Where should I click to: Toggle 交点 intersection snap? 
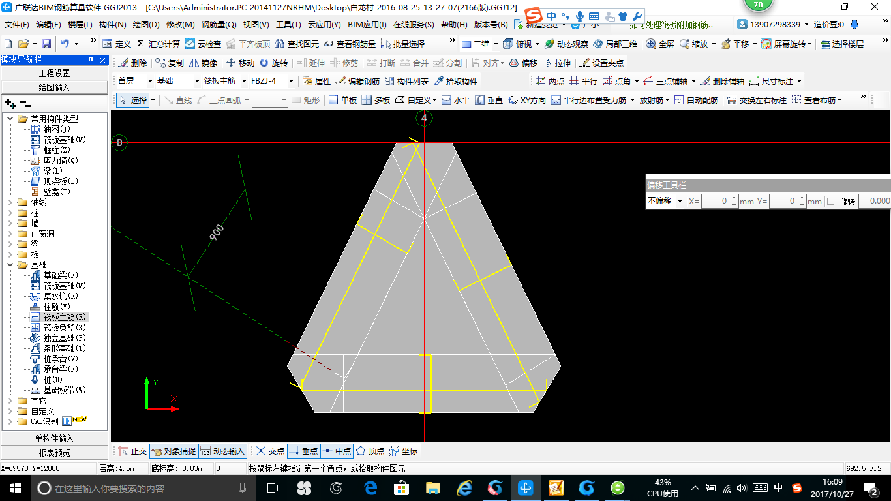[270, 451]
